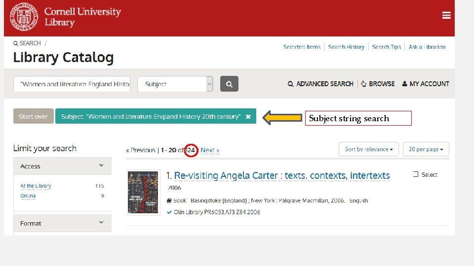Click the Advanced Search magnifier icon
This screenshot has height=266, width=474.
point(290,84)
